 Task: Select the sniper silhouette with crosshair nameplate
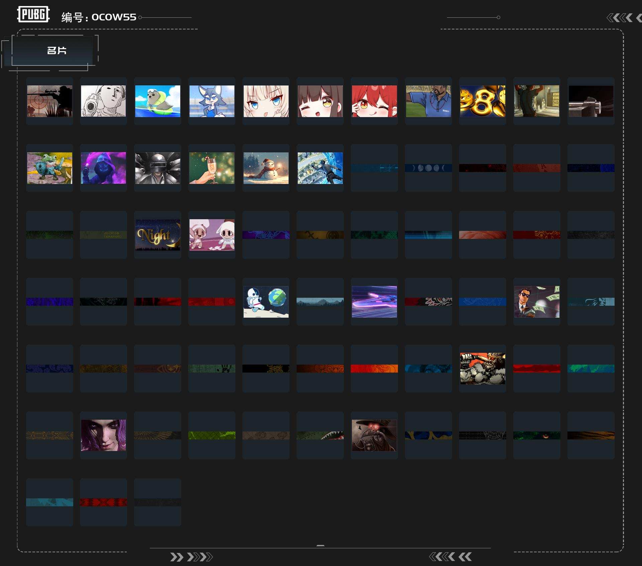pyautogui.click(x=49, y=101)
